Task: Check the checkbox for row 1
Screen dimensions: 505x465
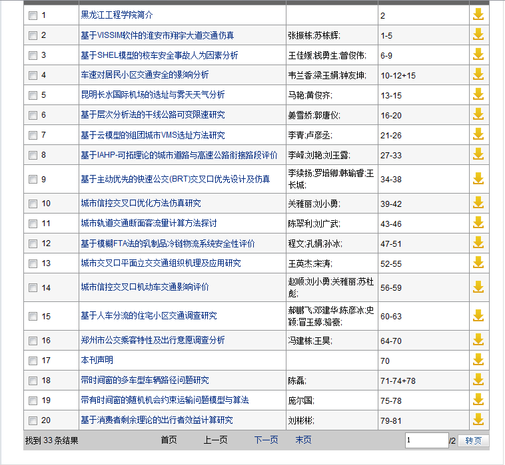Action: tap(33, 15)
